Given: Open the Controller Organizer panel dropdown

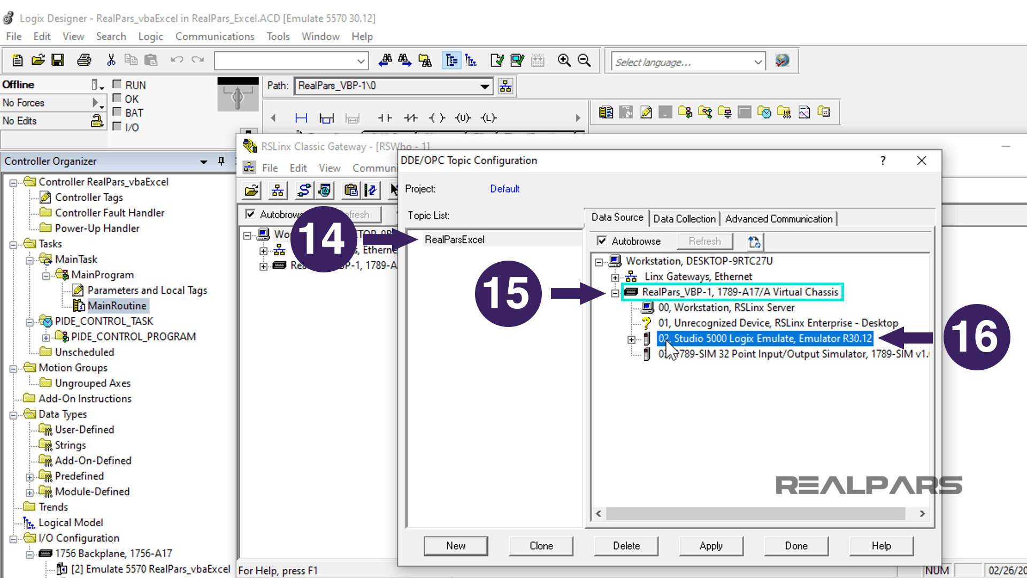Looking at the screenshot, I should [x=204, y=162].
